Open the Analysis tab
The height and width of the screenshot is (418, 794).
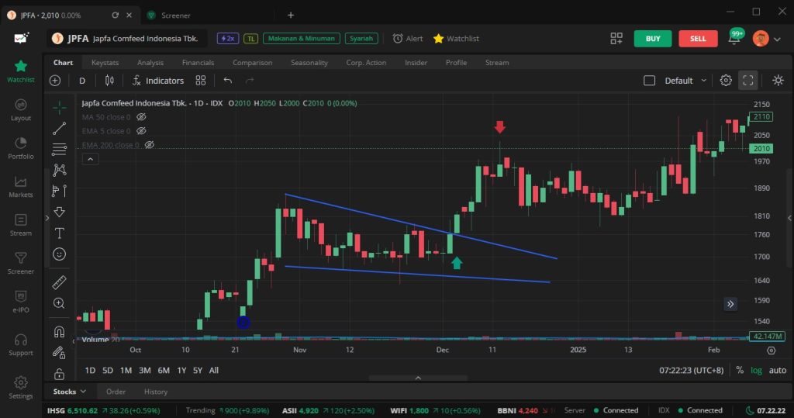(150, 63)
